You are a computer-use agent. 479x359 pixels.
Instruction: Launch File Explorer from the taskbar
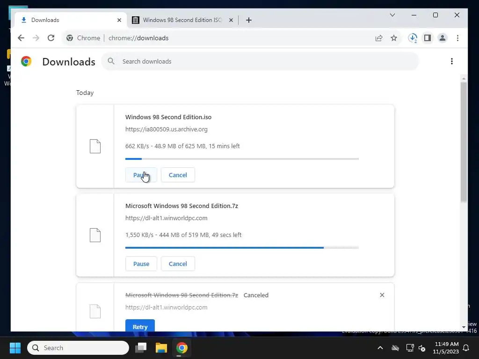[161, 348]
